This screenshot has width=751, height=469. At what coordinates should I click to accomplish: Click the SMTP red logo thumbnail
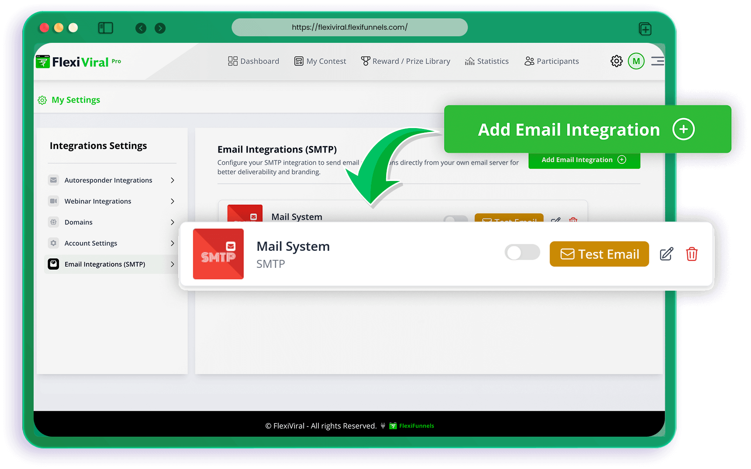[x=218, y=254]
